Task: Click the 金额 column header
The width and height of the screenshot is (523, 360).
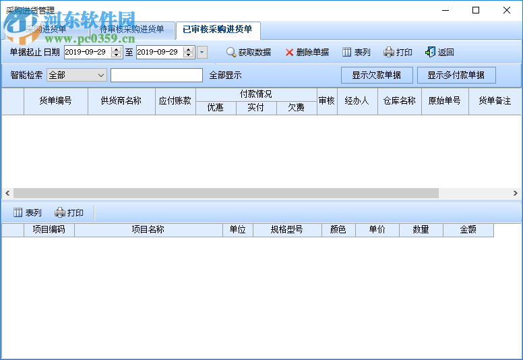Action: pos(468,230)
